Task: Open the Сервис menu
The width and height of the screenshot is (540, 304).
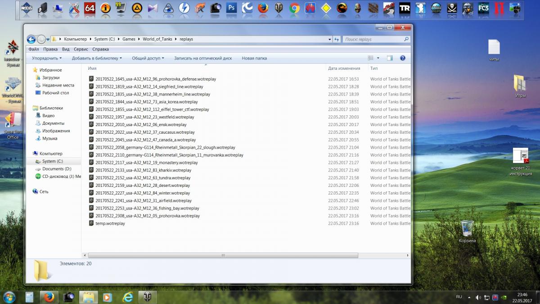Action: [x=81, y=49]
